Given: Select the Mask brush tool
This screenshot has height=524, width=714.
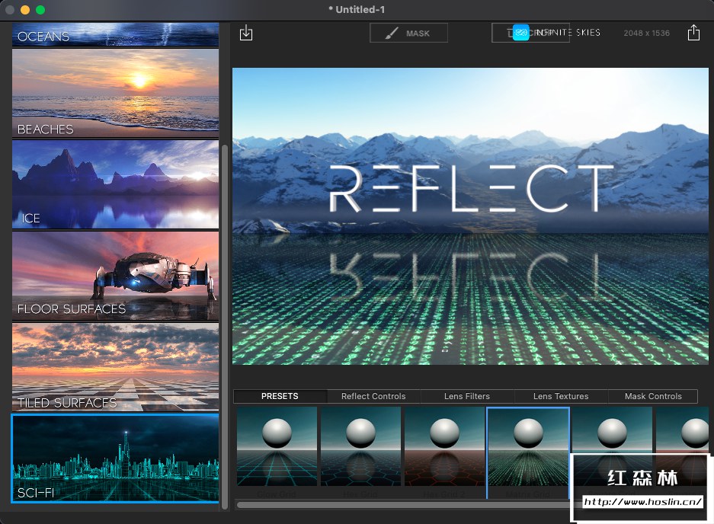Looking at the screenshot, I should (408, 33).
